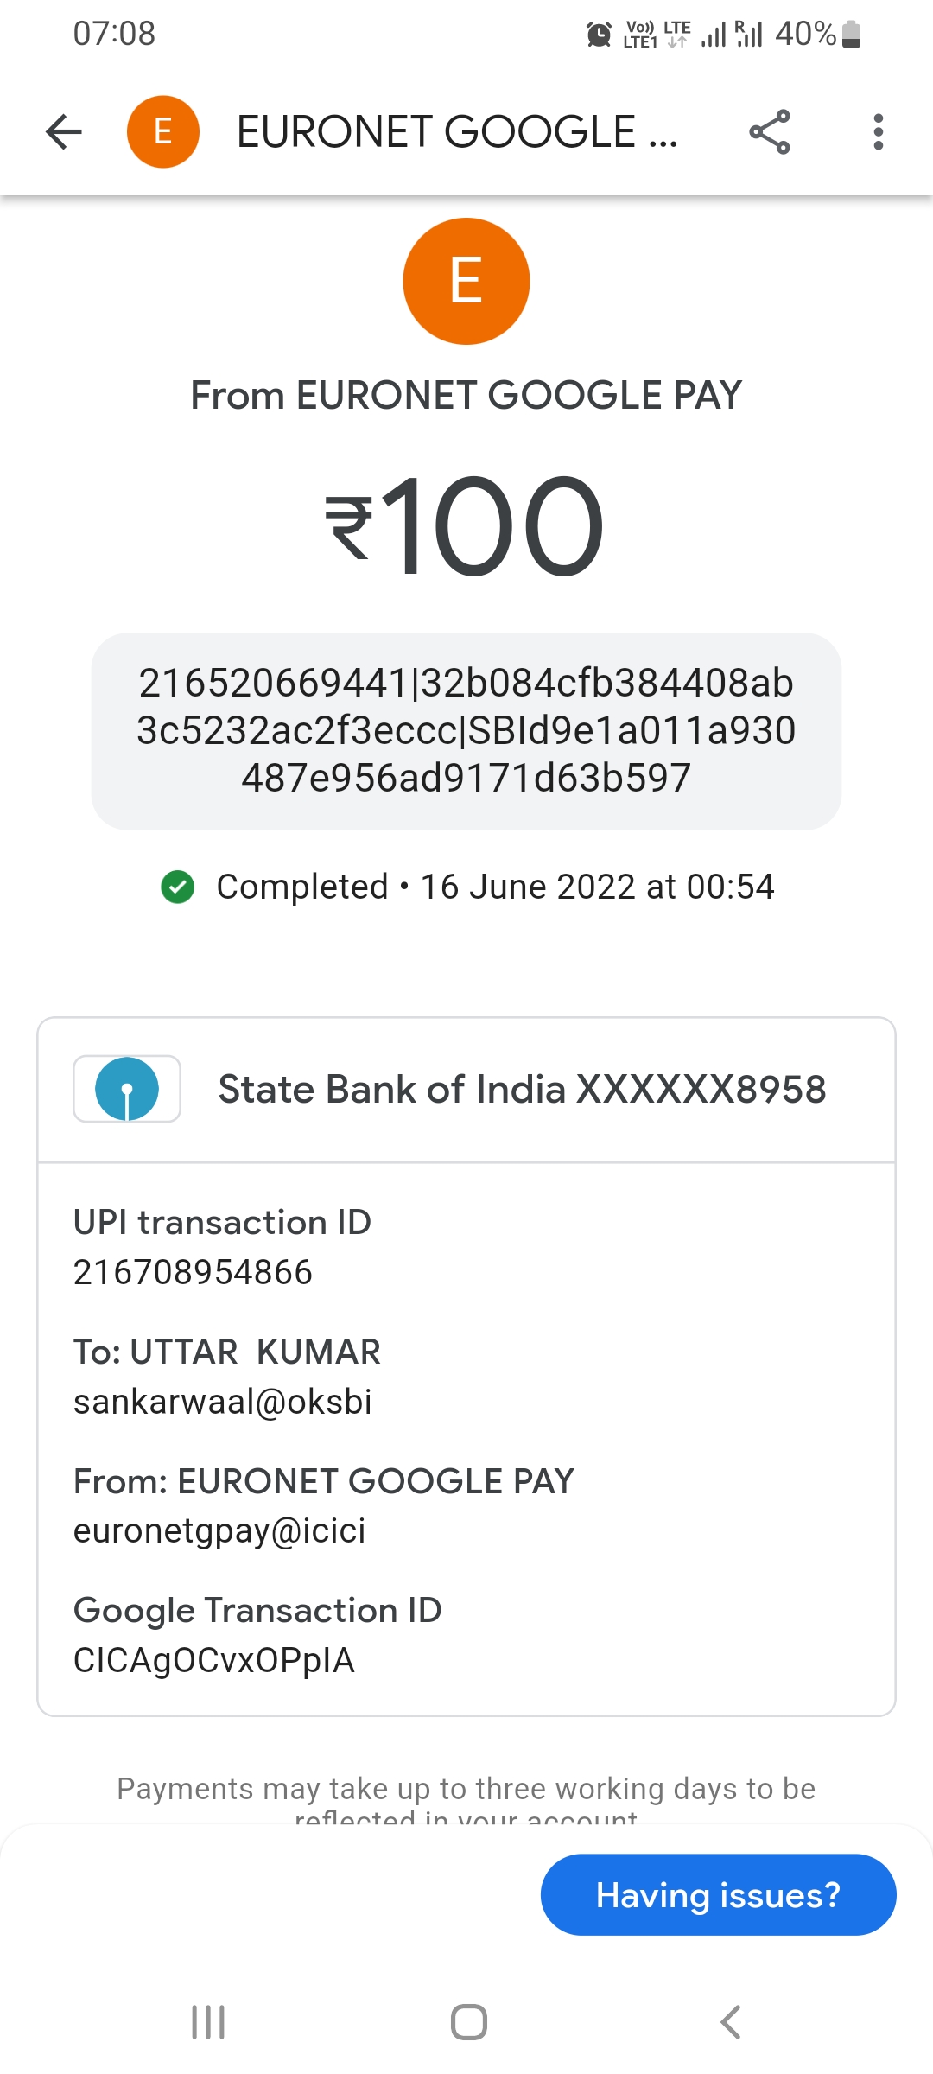Tap the grey transaction note bubble
This screenshot has height=2074, width=933.
(466, 731)
